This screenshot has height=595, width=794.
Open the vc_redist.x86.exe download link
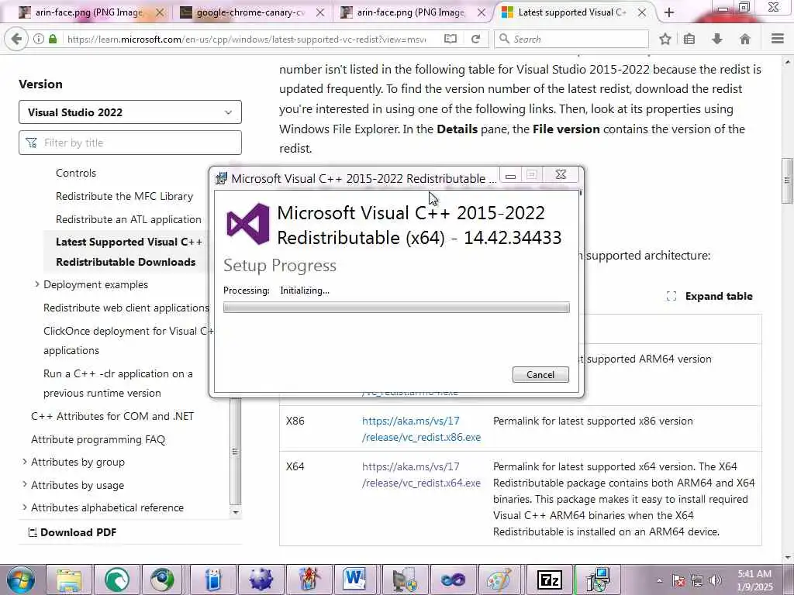421,429
